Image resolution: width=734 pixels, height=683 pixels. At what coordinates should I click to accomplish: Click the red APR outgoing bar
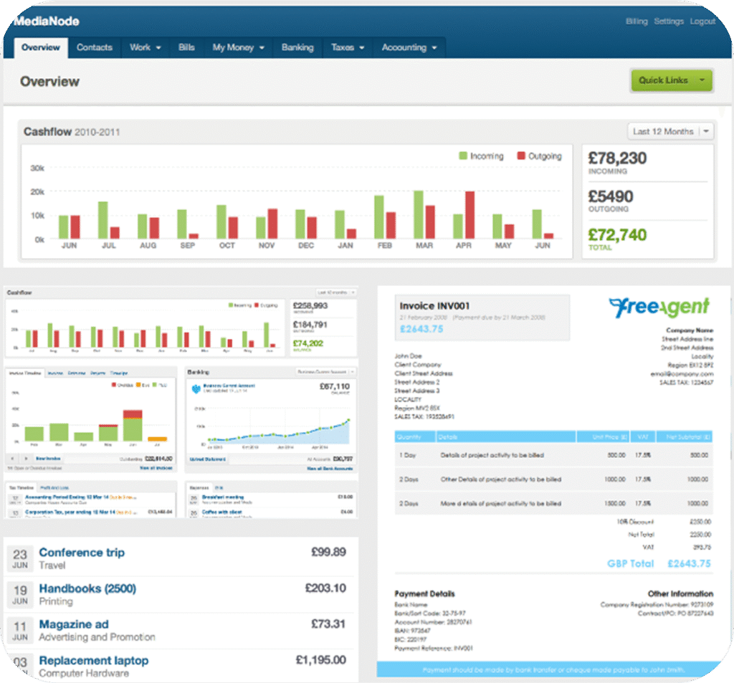coord(470,215)
